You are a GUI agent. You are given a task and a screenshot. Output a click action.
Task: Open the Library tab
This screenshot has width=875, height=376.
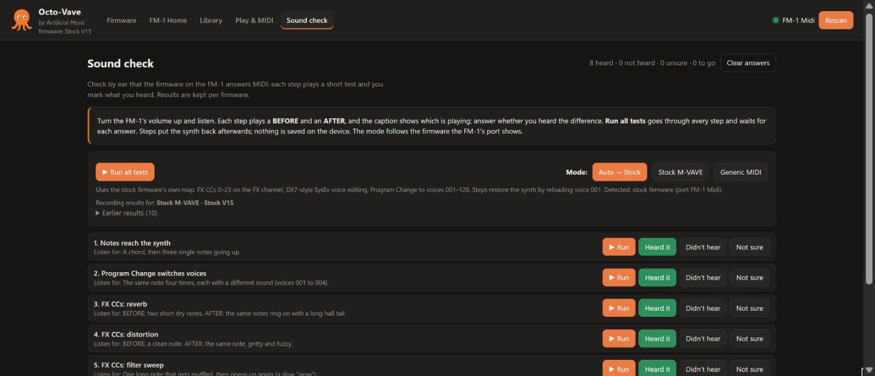coord(211,20)
